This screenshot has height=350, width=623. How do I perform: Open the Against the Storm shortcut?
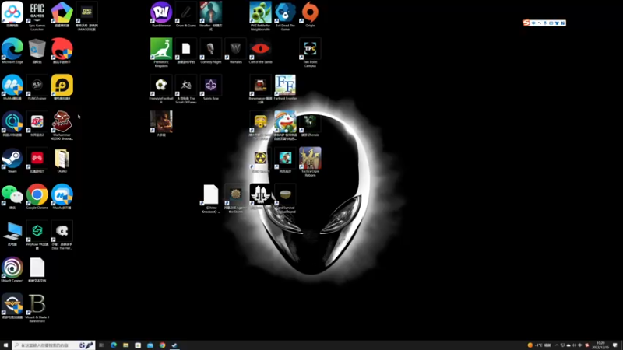[236, 198]
